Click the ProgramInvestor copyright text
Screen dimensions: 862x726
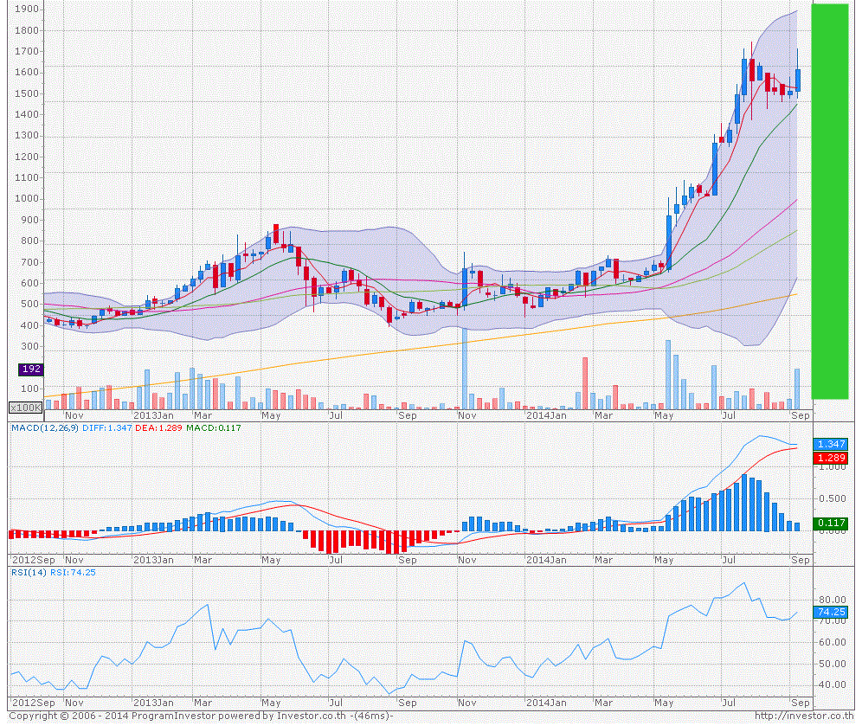click(200, 716)
